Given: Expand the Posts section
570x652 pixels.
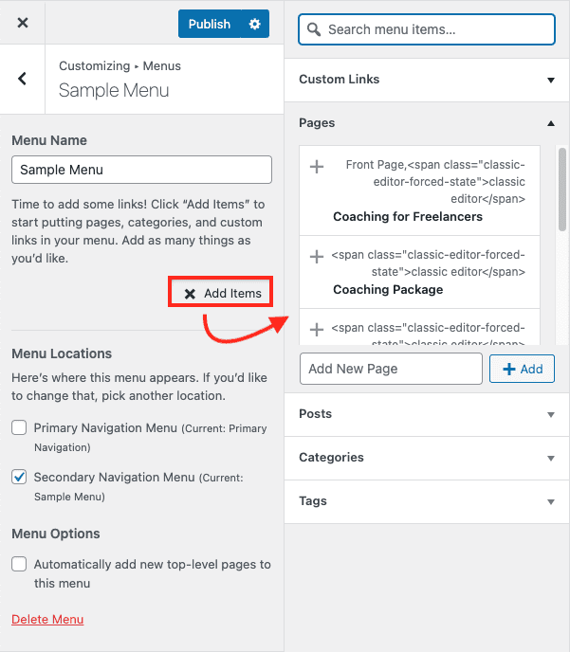Looking at the screenshot, I should pos(550,414).
